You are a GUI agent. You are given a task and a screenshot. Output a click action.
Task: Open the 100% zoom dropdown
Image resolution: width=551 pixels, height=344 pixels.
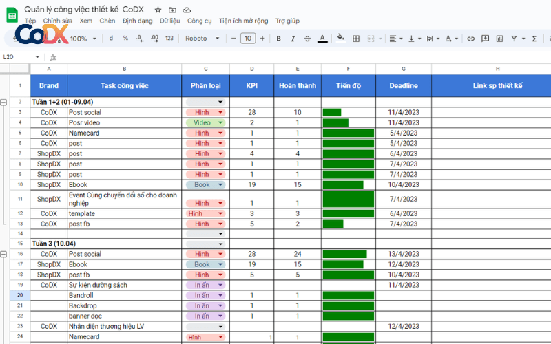coord(83,39)
